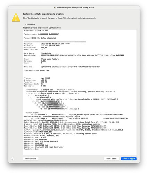Click the Memory Module BANK 2 line
Screen dimensions: 148x174
click(x=65, y=128)
